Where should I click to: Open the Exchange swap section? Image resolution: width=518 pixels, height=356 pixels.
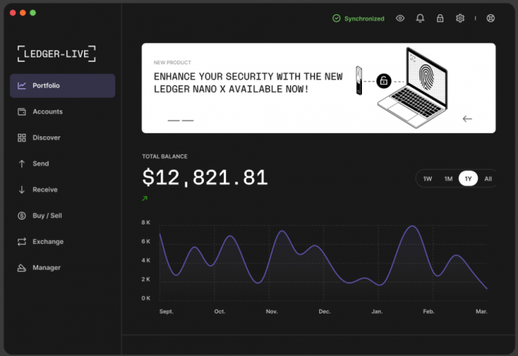point(62,241)
